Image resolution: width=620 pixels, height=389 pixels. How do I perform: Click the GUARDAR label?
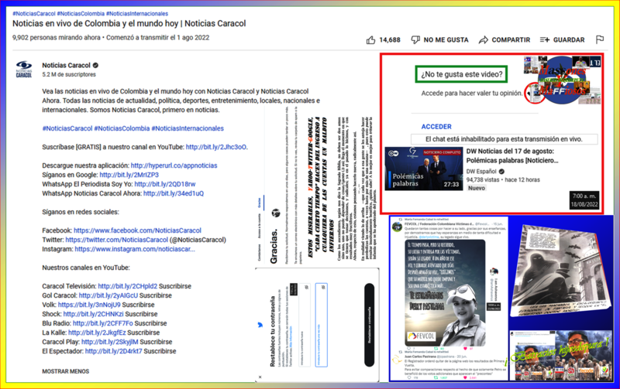point(569,40)
